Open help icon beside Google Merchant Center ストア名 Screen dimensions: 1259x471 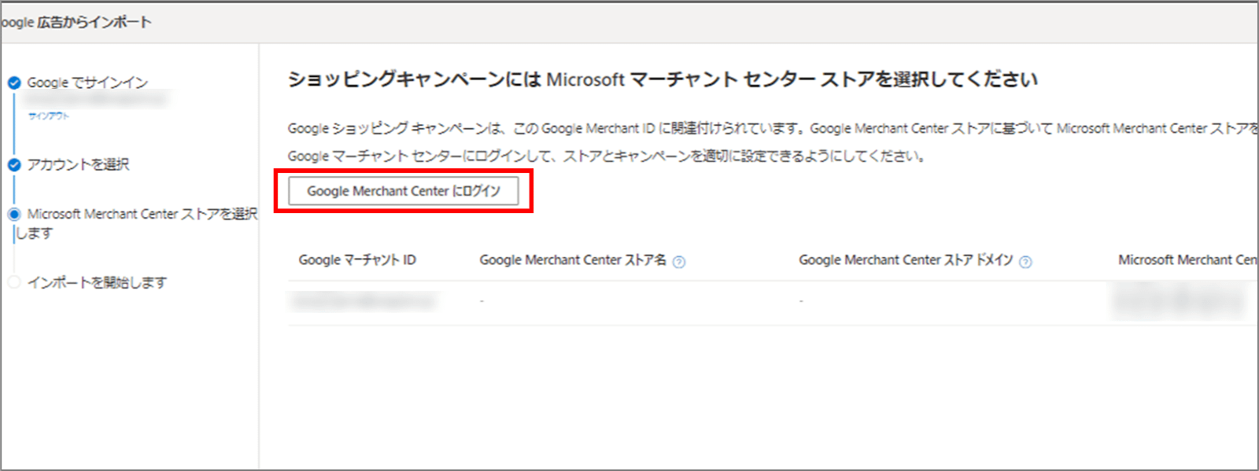679,262
